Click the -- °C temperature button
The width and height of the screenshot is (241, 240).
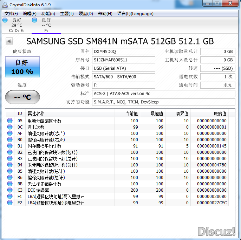pyautogui.click(x=22, y=97)
